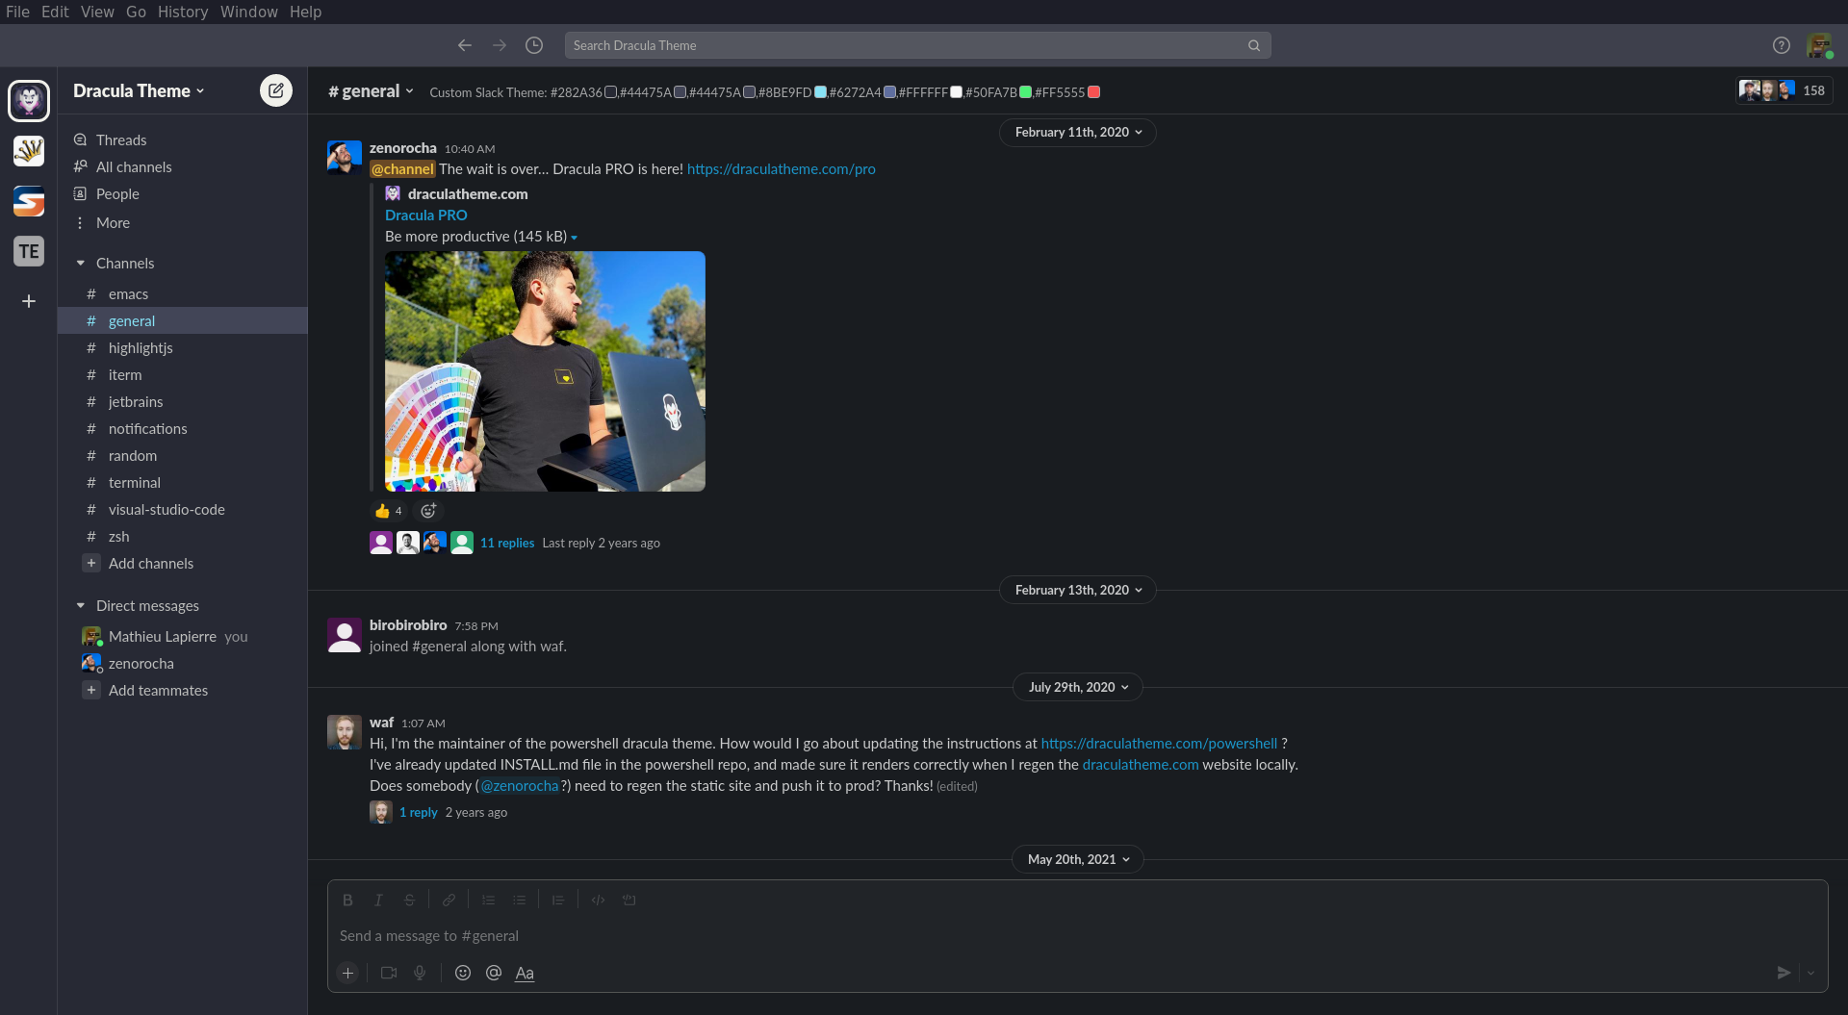Open the View menu
Image resolution: width=1848 pixels, height=1015 pixels.
(x=97, y=12)
